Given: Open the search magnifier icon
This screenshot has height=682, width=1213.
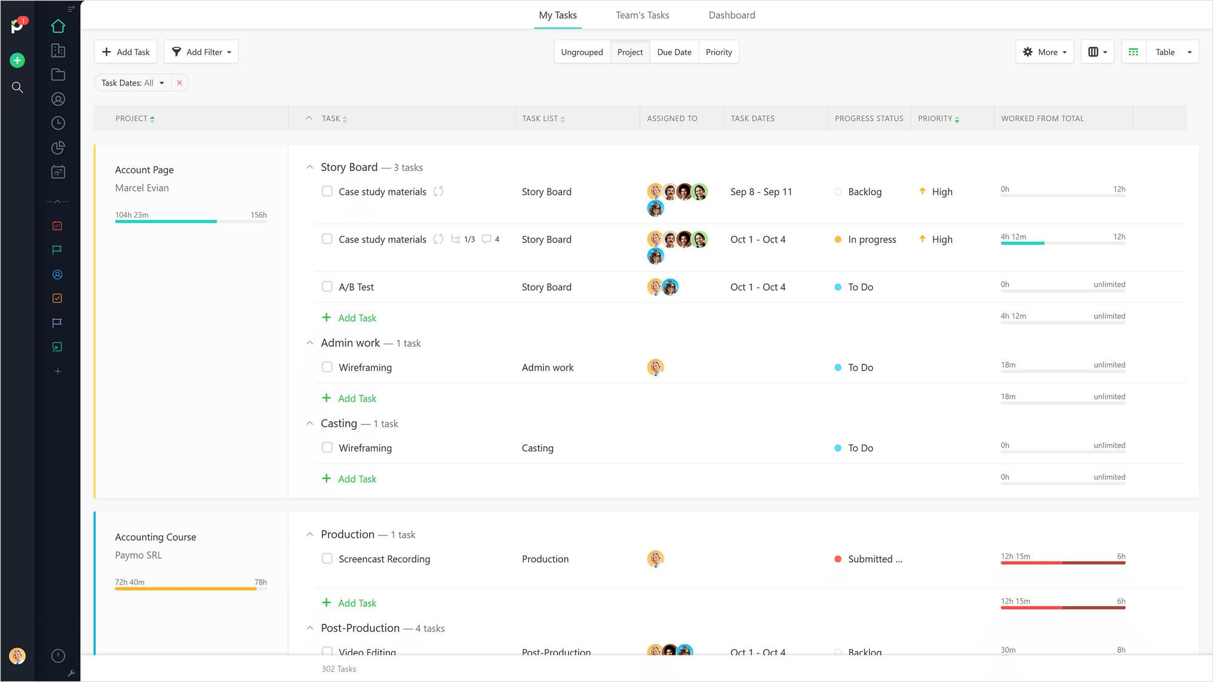Looking at the screenshot, I should pyautogui.click(x=18, y=87).
